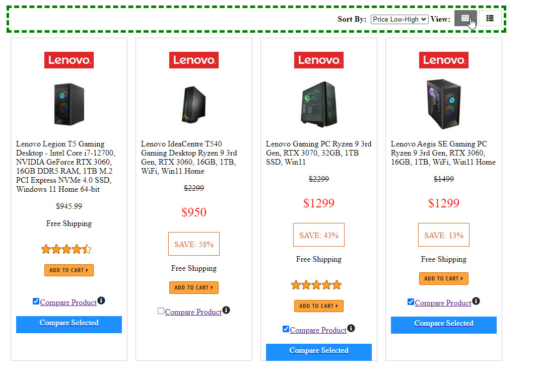
Task: Open the IdeaCentre T540 product image
Action: pyautogui.click(x=194, y=104)
